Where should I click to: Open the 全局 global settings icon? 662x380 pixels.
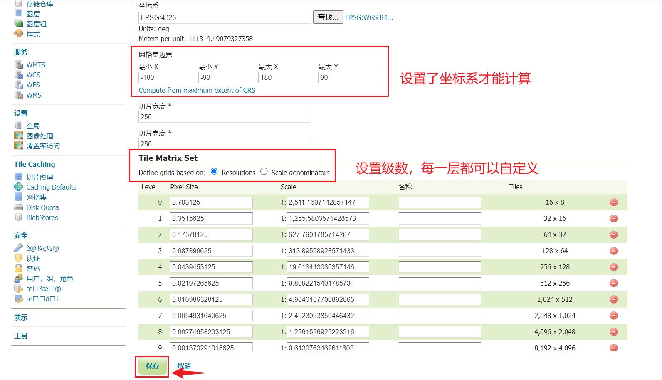pos(18,126)
